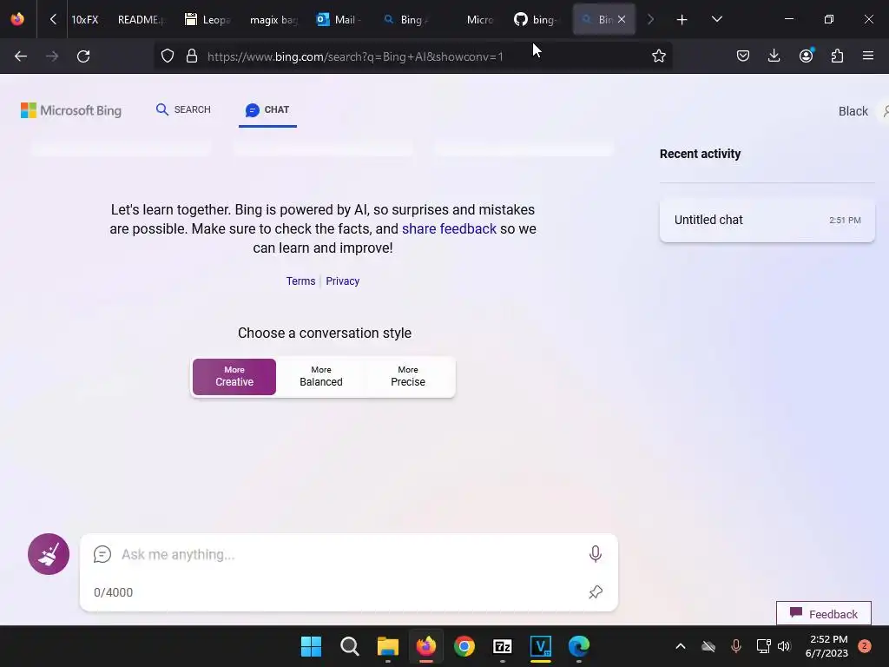Switch to the inactive Bing search tab

coord(406,20)
